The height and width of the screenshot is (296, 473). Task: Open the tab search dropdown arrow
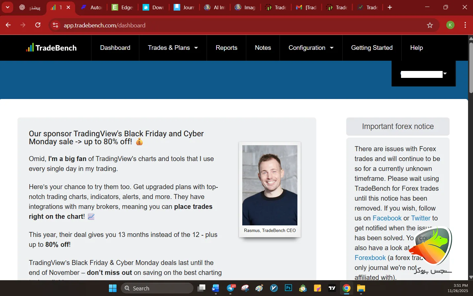pyautogui.click(x=7, y=7)
